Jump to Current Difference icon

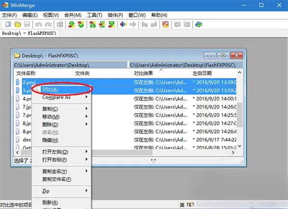click(102, 24)
